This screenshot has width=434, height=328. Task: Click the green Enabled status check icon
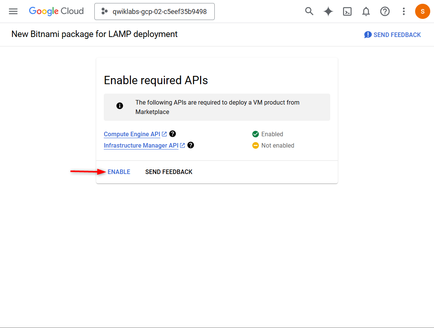point(255,134)
